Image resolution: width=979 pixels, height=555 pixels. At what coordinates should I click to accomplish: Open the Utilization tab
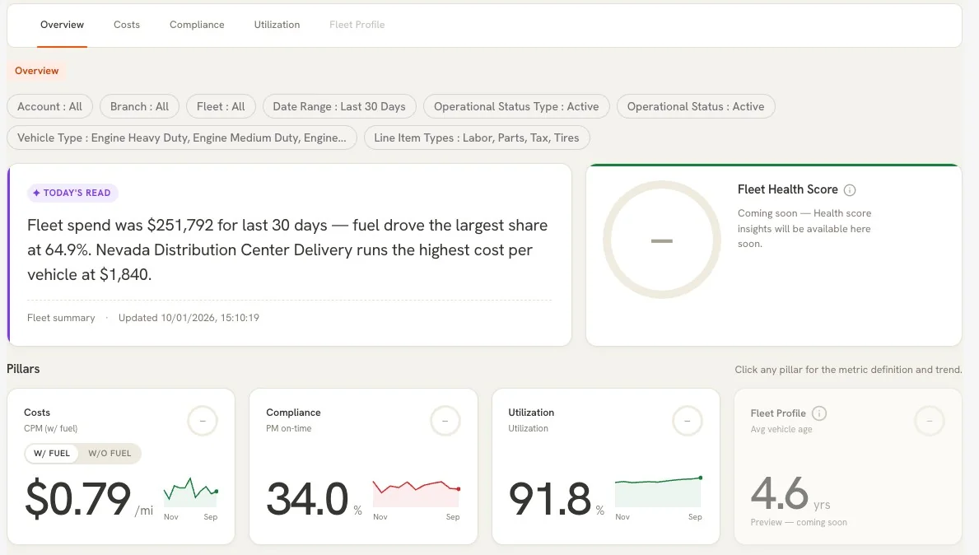point(277,25)
